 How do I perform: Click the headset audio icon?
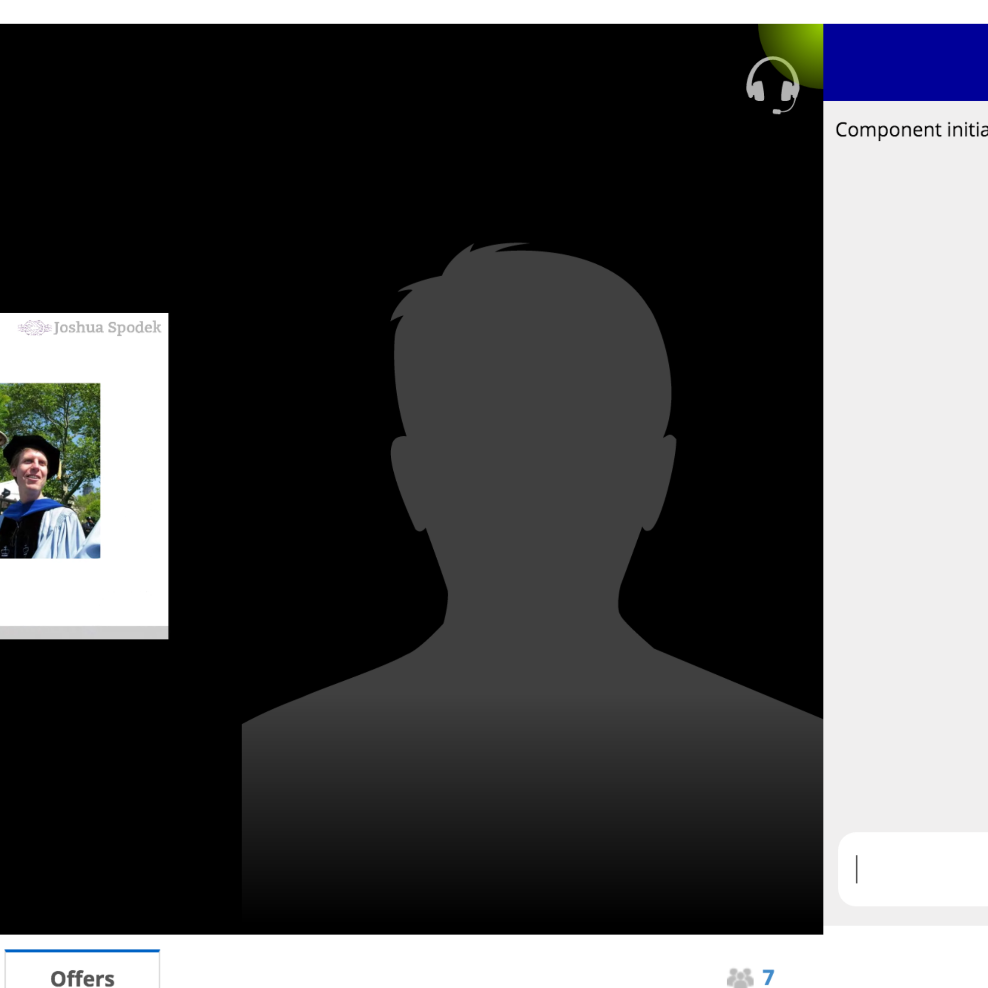pos(772,85)
